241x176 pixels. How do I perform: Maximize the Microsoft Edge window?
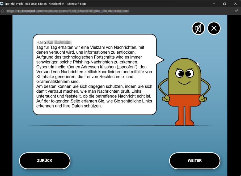(x=225, y=4)
